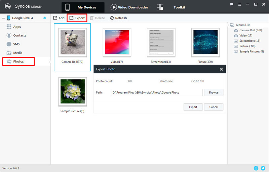
Task: Click Browse to choose export folder
Action: [x=214, y=93]
